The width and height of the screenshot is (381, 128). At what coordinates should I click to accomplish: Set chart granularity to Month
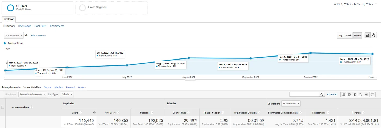coord(357,35)
